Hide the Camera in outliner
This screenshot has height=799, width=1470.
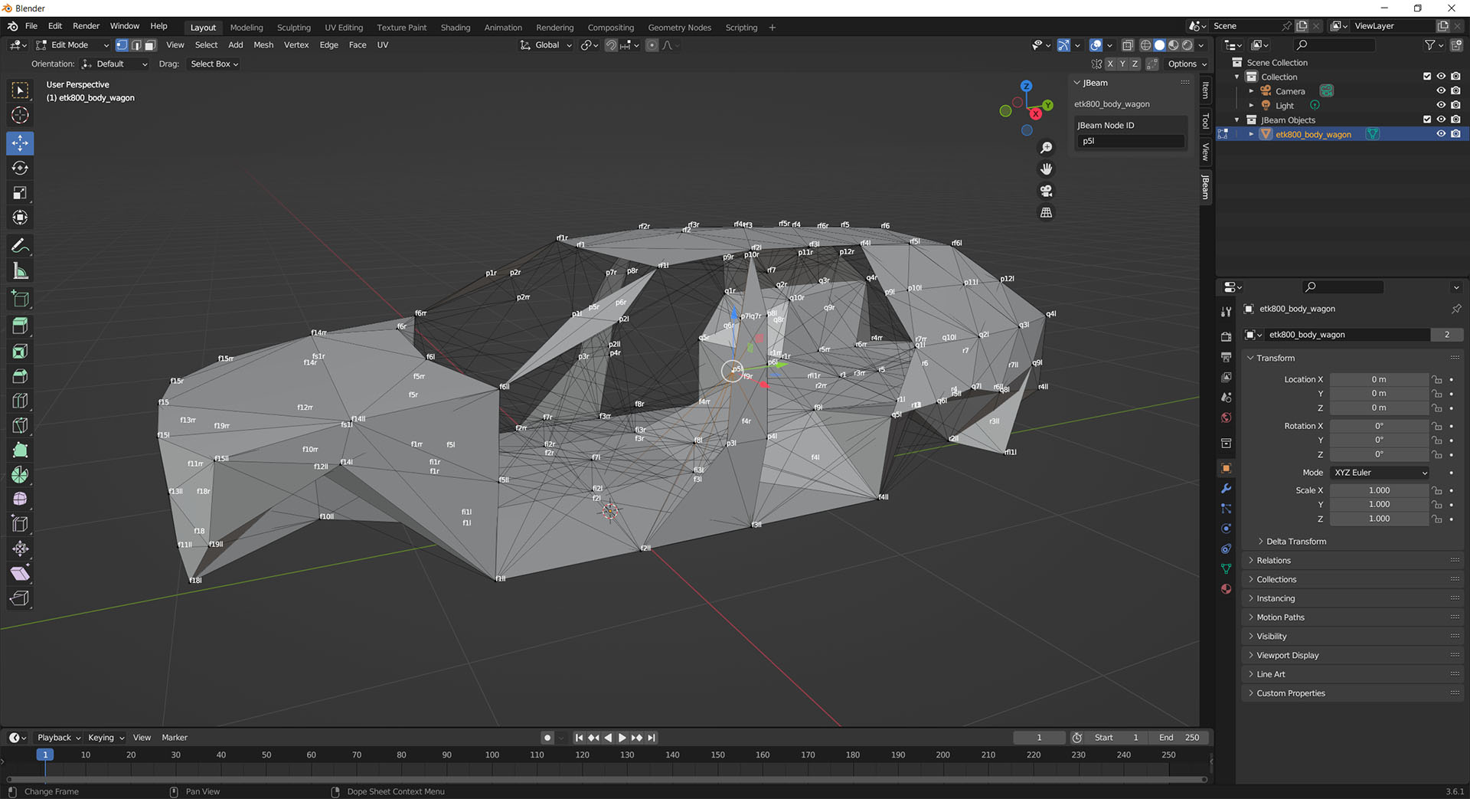click(x=1441, y=91)
